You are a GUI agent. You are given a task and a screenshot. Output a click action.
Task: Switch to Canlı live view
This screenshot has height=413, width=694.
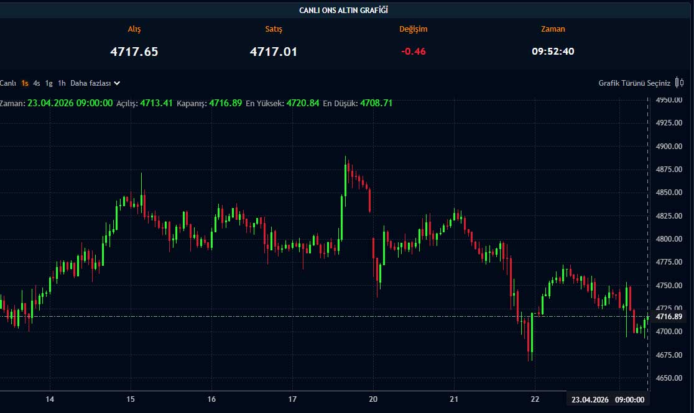coord(8,83)
